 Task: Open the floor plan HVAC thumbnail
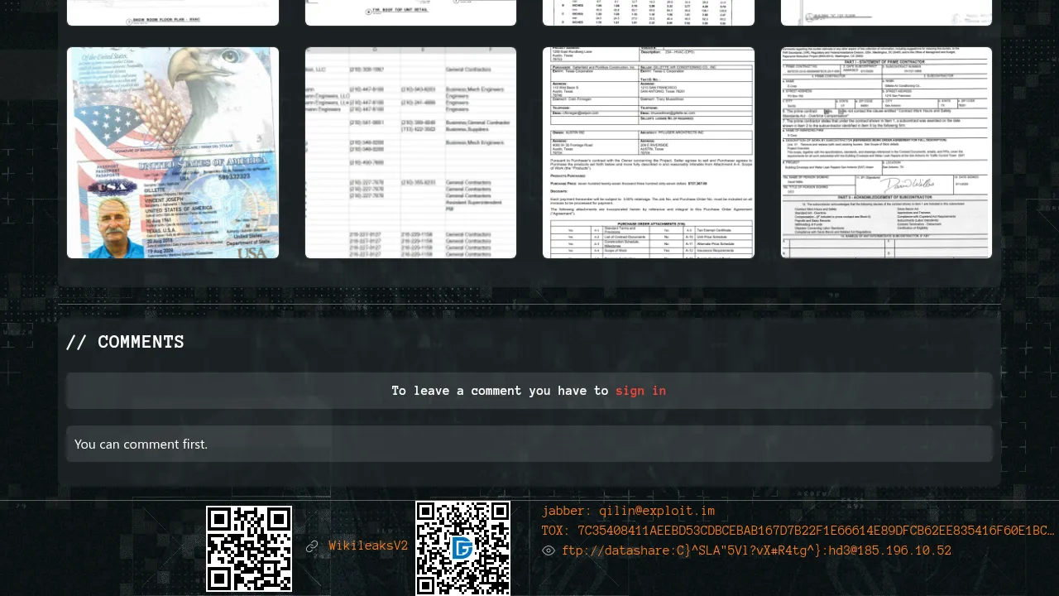tap(173, 12)
